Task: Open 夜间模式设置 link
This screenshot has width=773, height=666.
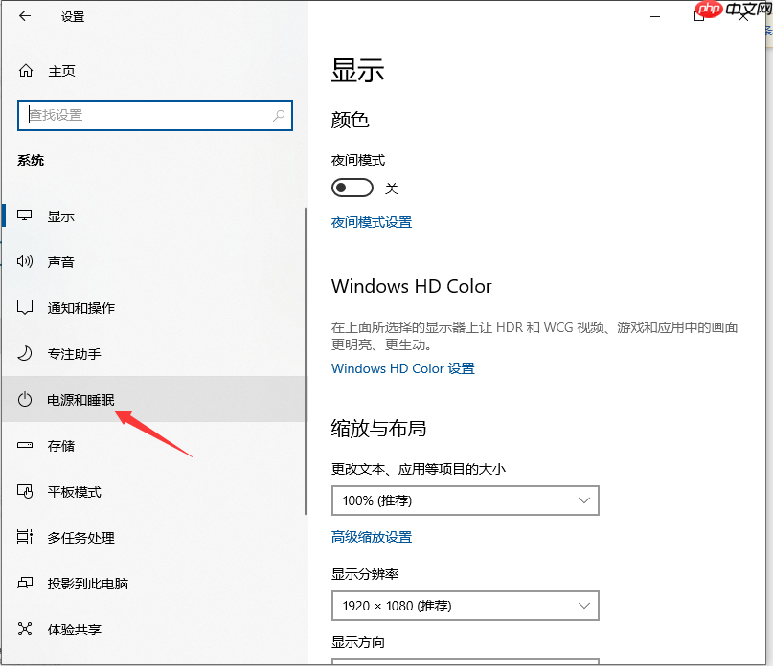Action: click(x=371, y=221)
